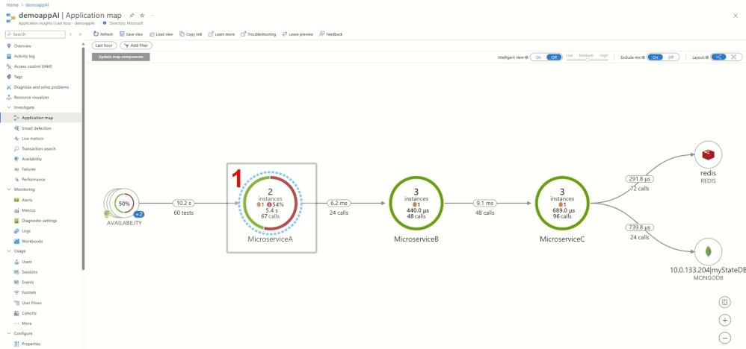Click Load view in the toolbar
The width and height of the screenshot is (746, 349).
(x=161, y=34)
